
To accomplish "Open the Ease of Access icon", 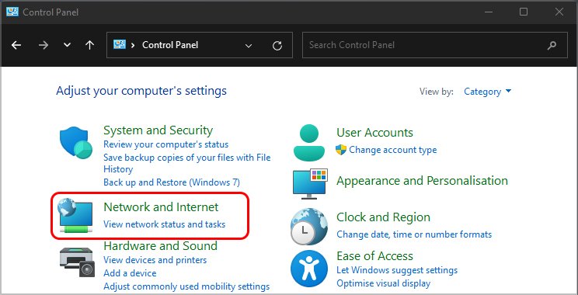I will tap(309, 269).
